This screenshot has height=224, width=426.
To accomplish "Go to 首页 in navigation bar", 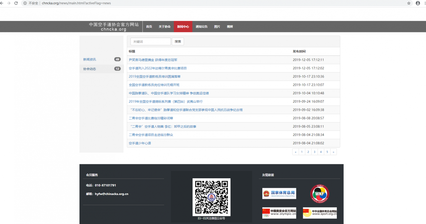I will [149, 27].
